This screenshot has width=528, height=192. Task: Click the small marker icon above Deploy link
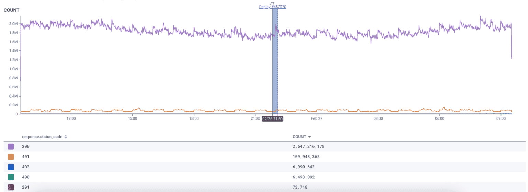click(x=273, y=3)
